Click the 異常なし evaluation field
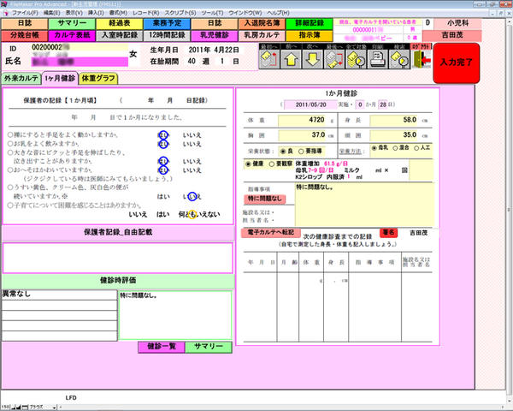This screenshot has height=411, width=513. 59,295
